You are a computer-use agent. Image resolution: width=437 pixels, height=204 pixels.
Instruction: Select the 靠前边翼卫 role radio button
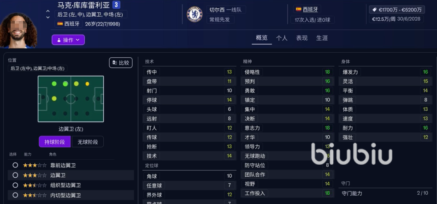15,165
